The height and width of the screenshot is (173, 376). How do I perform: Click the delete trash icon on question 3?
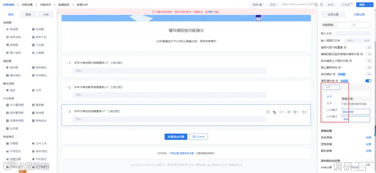coord(304,112)
